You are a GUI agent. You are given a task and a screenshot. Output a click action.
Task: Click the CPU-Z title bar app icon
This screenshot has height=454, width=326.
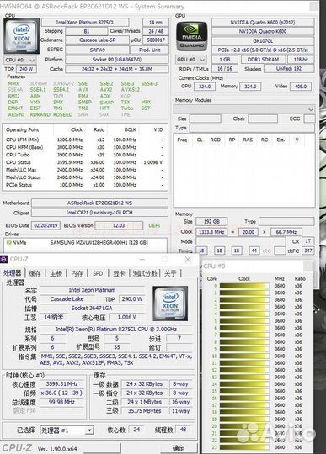click(x=3, y=259)
